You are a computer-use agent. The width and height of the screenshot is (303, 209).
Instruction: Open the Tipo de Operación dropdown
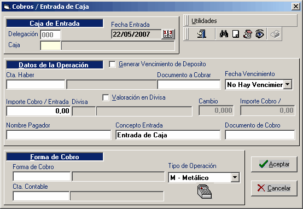pyautogui.click(x=235, y=177)
